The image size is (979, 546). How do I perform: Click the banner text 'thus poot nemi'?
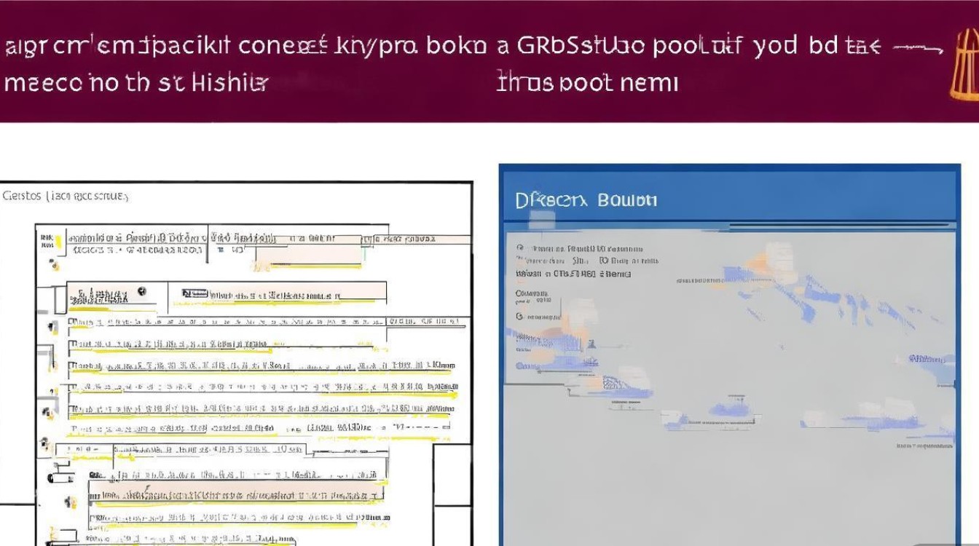pyautogui.click(x=587, y=82)
